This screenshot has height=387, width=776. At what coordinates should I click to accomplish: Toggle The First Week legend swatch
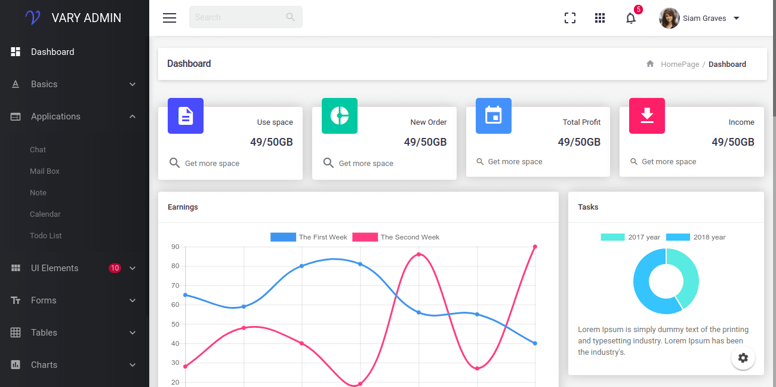(283, 237)
